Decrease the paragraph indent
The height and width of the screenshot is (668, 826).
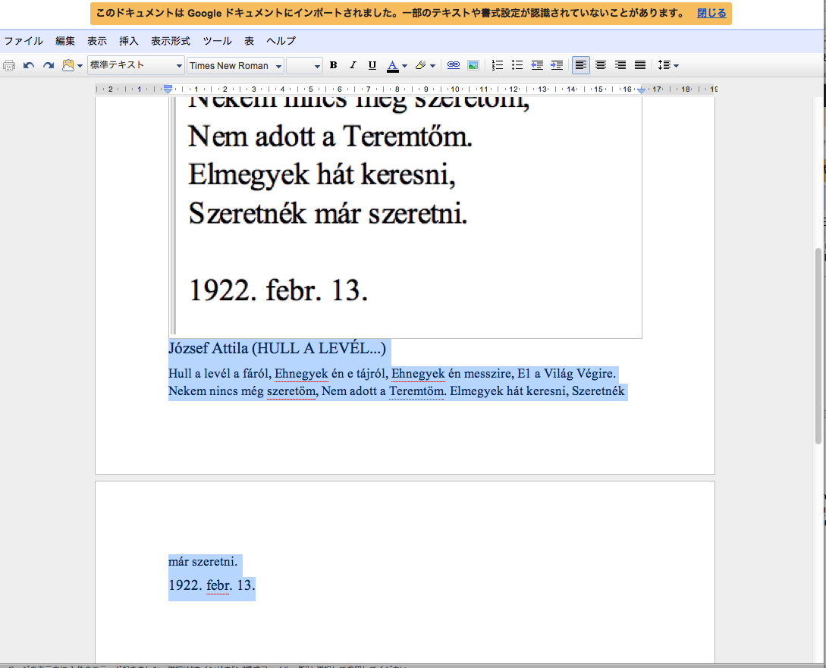(537, 65)
